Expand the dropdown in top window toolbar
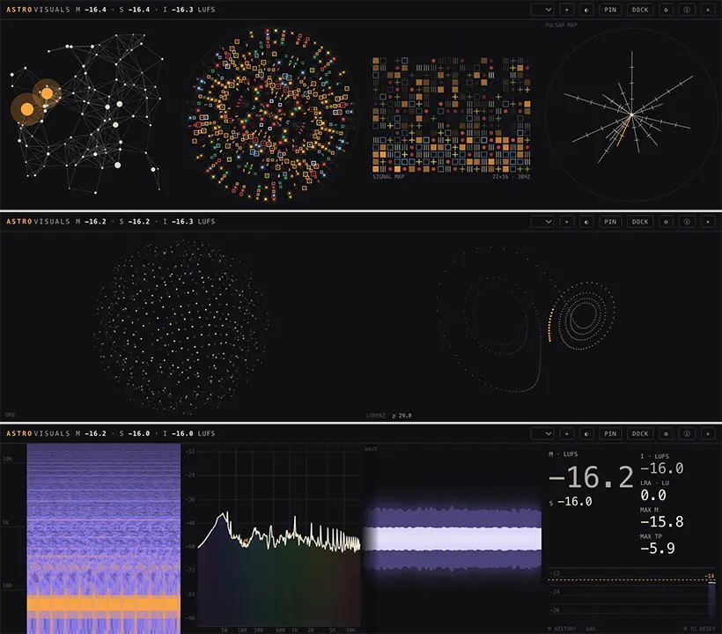 point(542,10)
